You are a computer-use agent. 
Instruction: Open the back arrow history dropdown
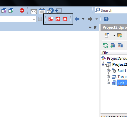[83, 19]
